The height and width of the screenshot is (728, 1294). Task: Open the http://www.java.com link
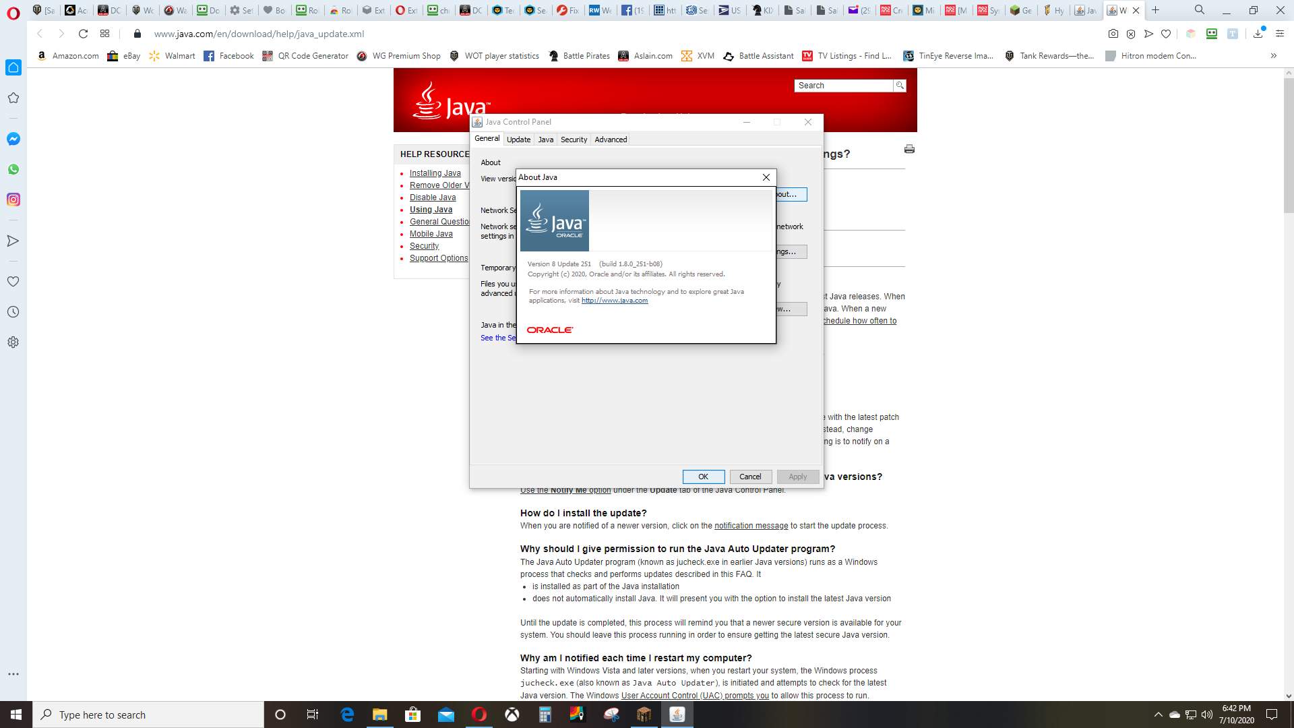pos(614,301)
